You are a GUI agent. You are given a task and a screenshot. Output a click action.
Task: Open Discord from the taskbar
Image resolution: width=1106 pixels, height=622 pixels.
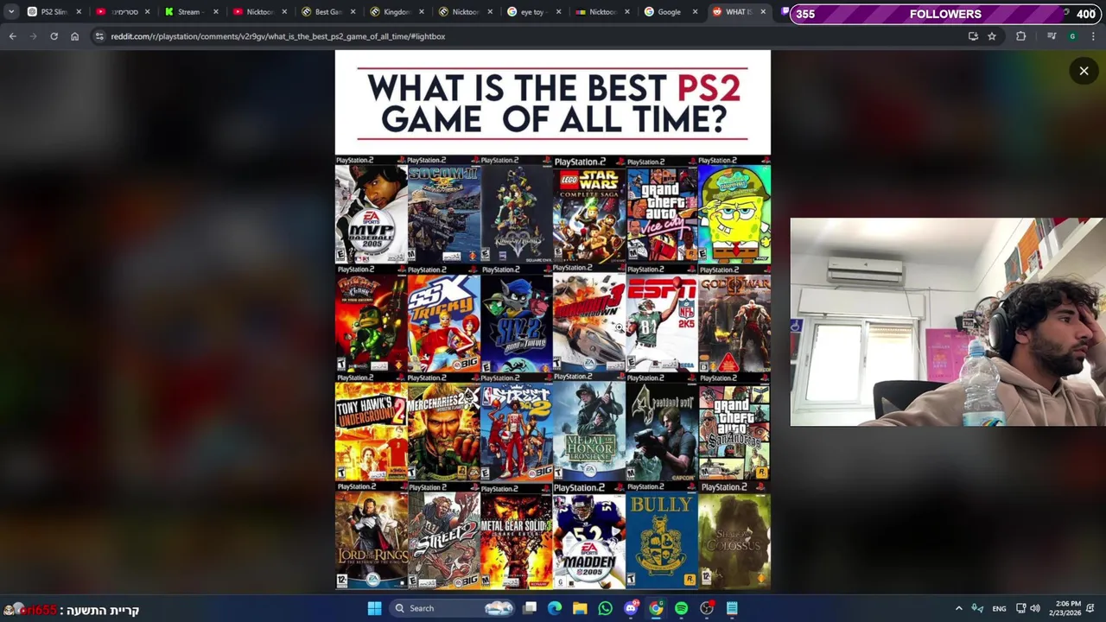click(631, 608)
